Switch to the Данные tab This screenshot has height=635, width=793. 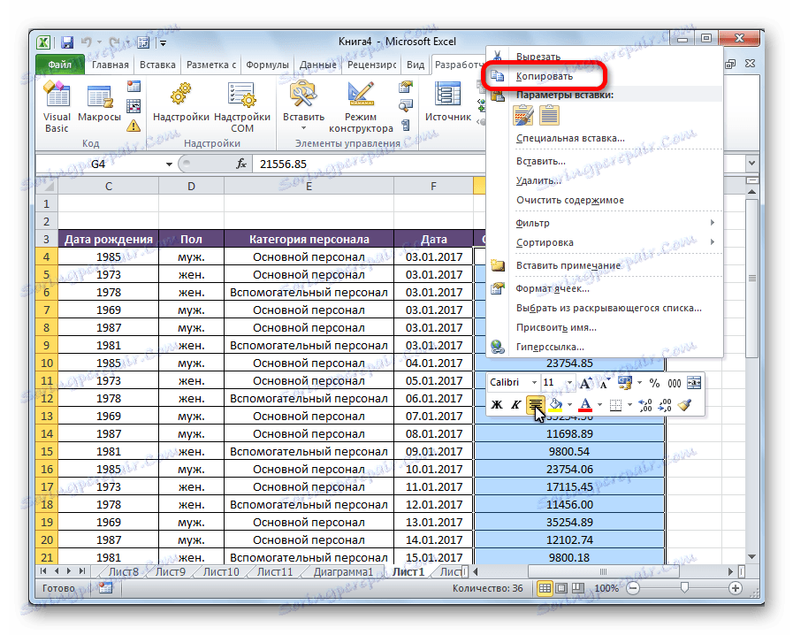pyautogui.click(x=317, y=65)
